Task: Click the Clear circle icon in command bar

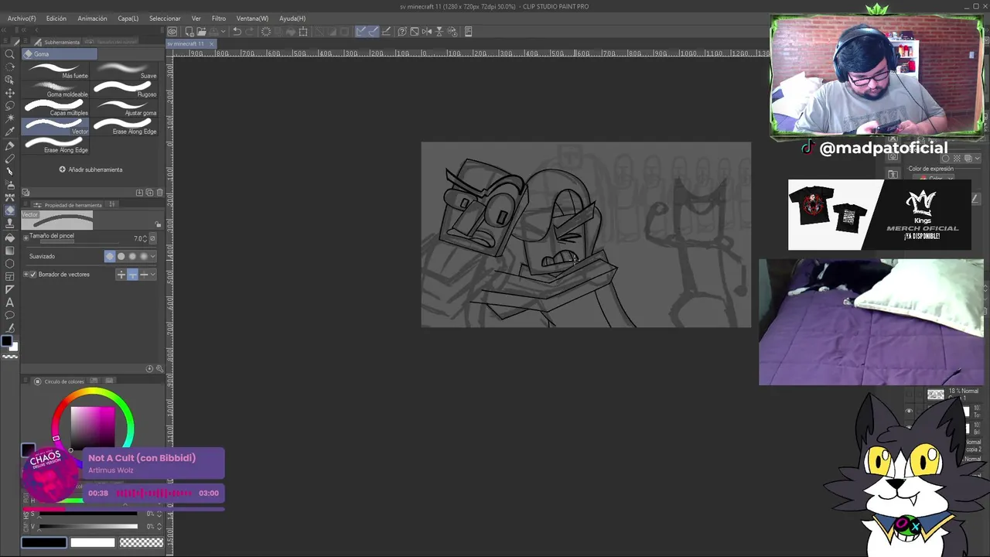Action: coord(266,32)
